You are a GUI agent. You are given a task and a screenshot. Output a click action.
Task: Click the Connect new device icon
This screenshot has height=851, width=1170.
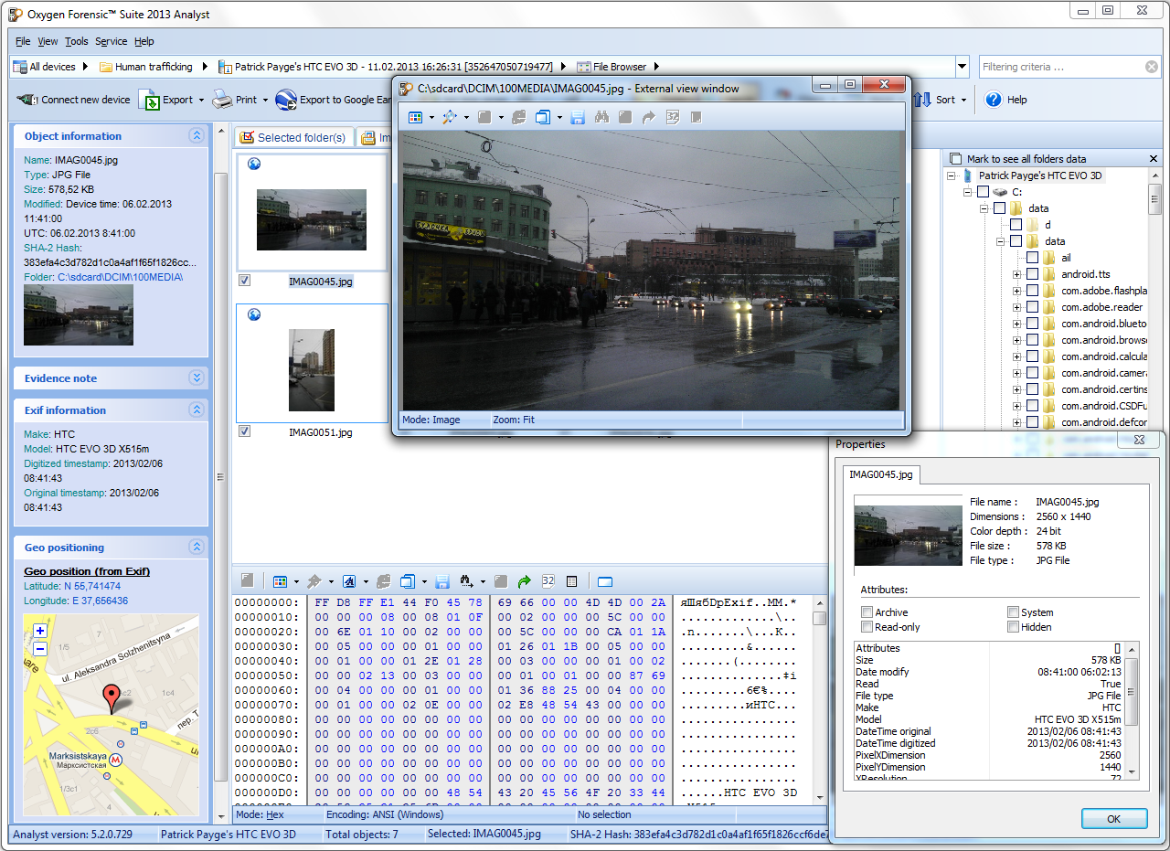point(27,100)
